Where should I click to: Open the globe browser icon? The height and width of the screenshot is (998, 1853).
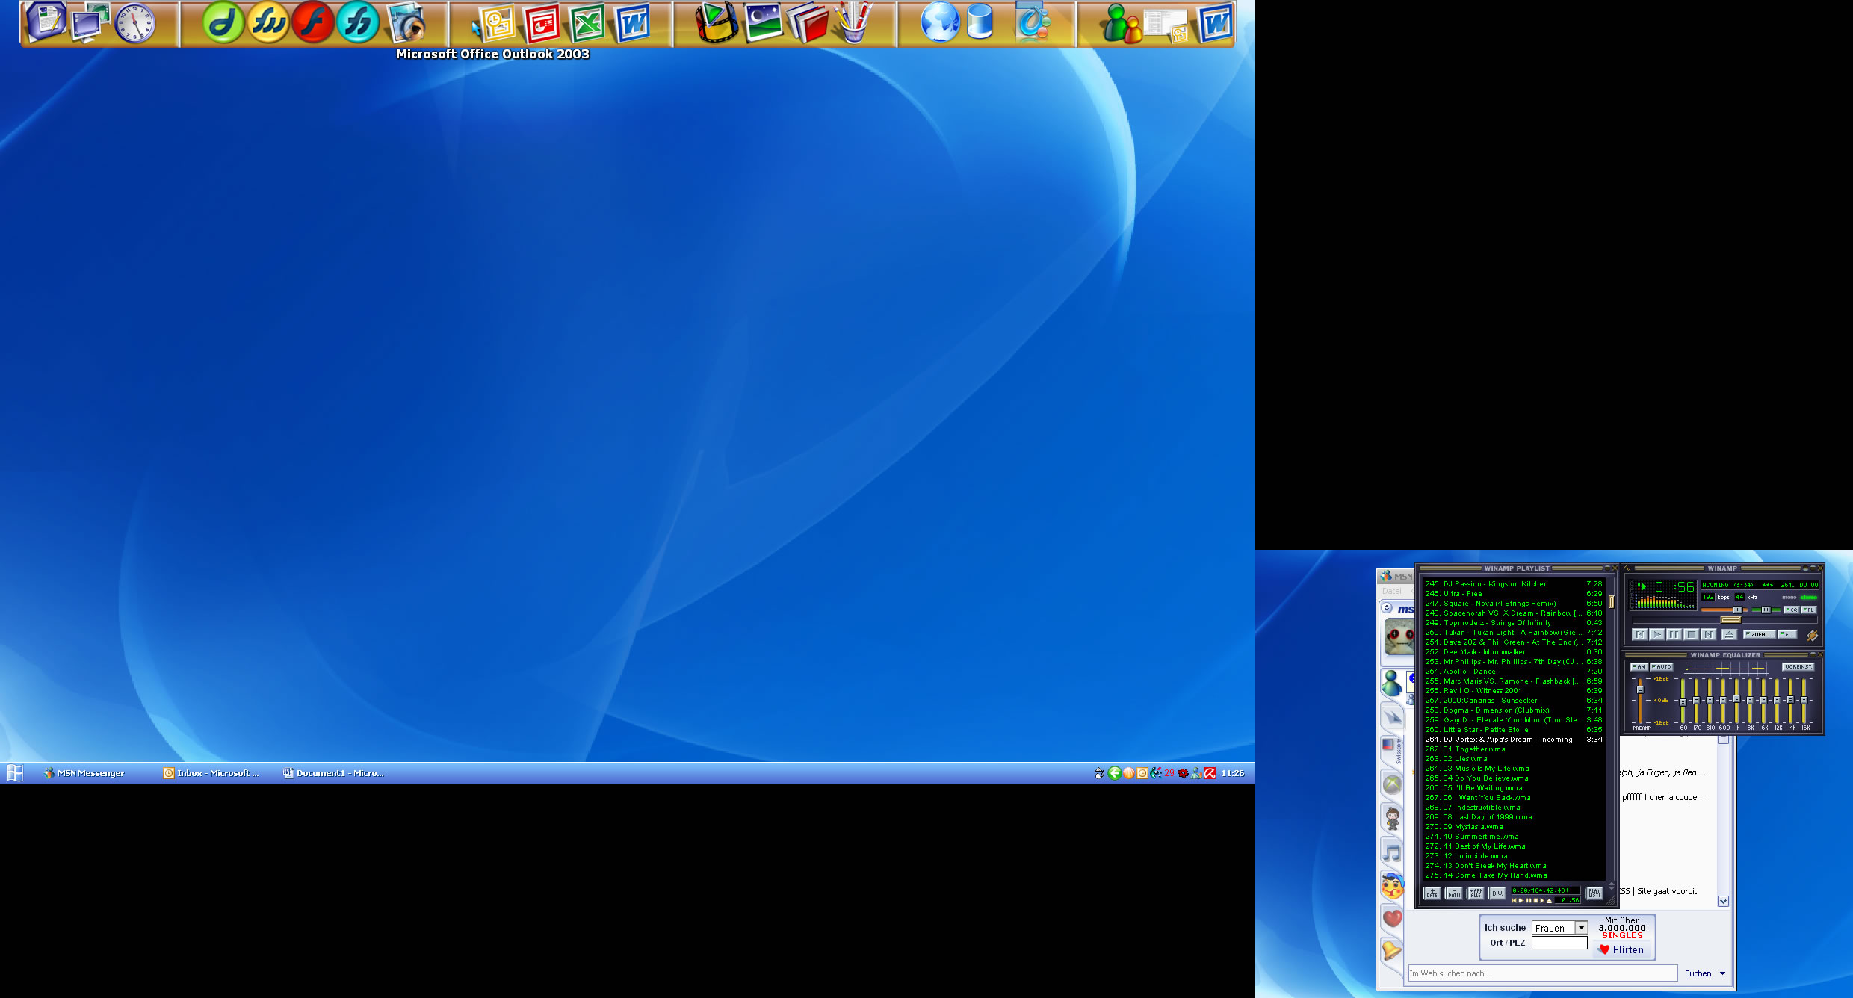[939, 22]
